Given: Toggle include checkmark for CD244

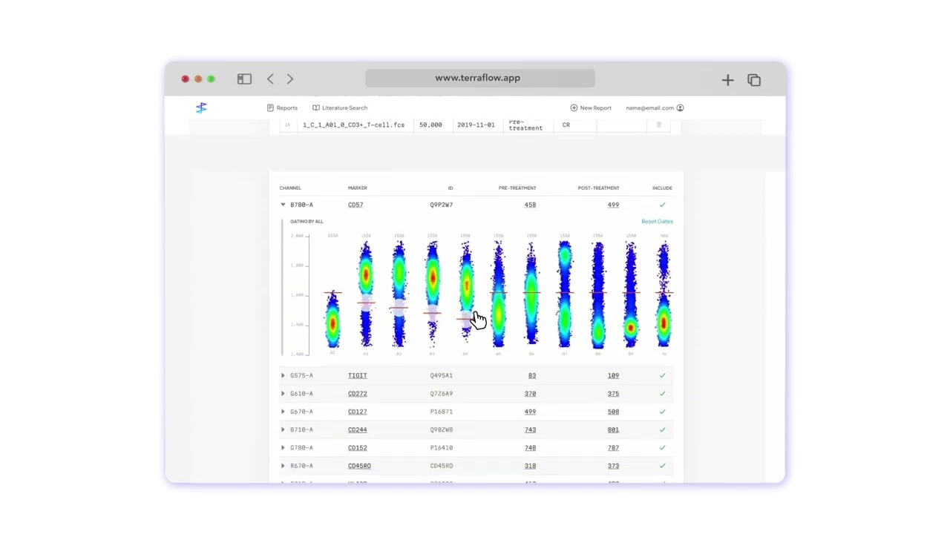Looking at the screenshot, I should (x=662, y=429).
